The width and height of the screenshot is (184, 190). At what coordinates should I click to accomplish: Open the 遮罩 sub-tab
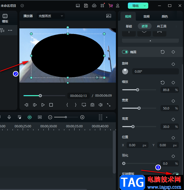145,26
